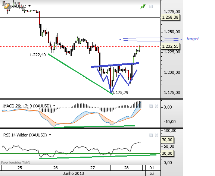Click the gold bar XAUUSD symbol icon
This screenshot has width=215, height=176.
point(6,6)
